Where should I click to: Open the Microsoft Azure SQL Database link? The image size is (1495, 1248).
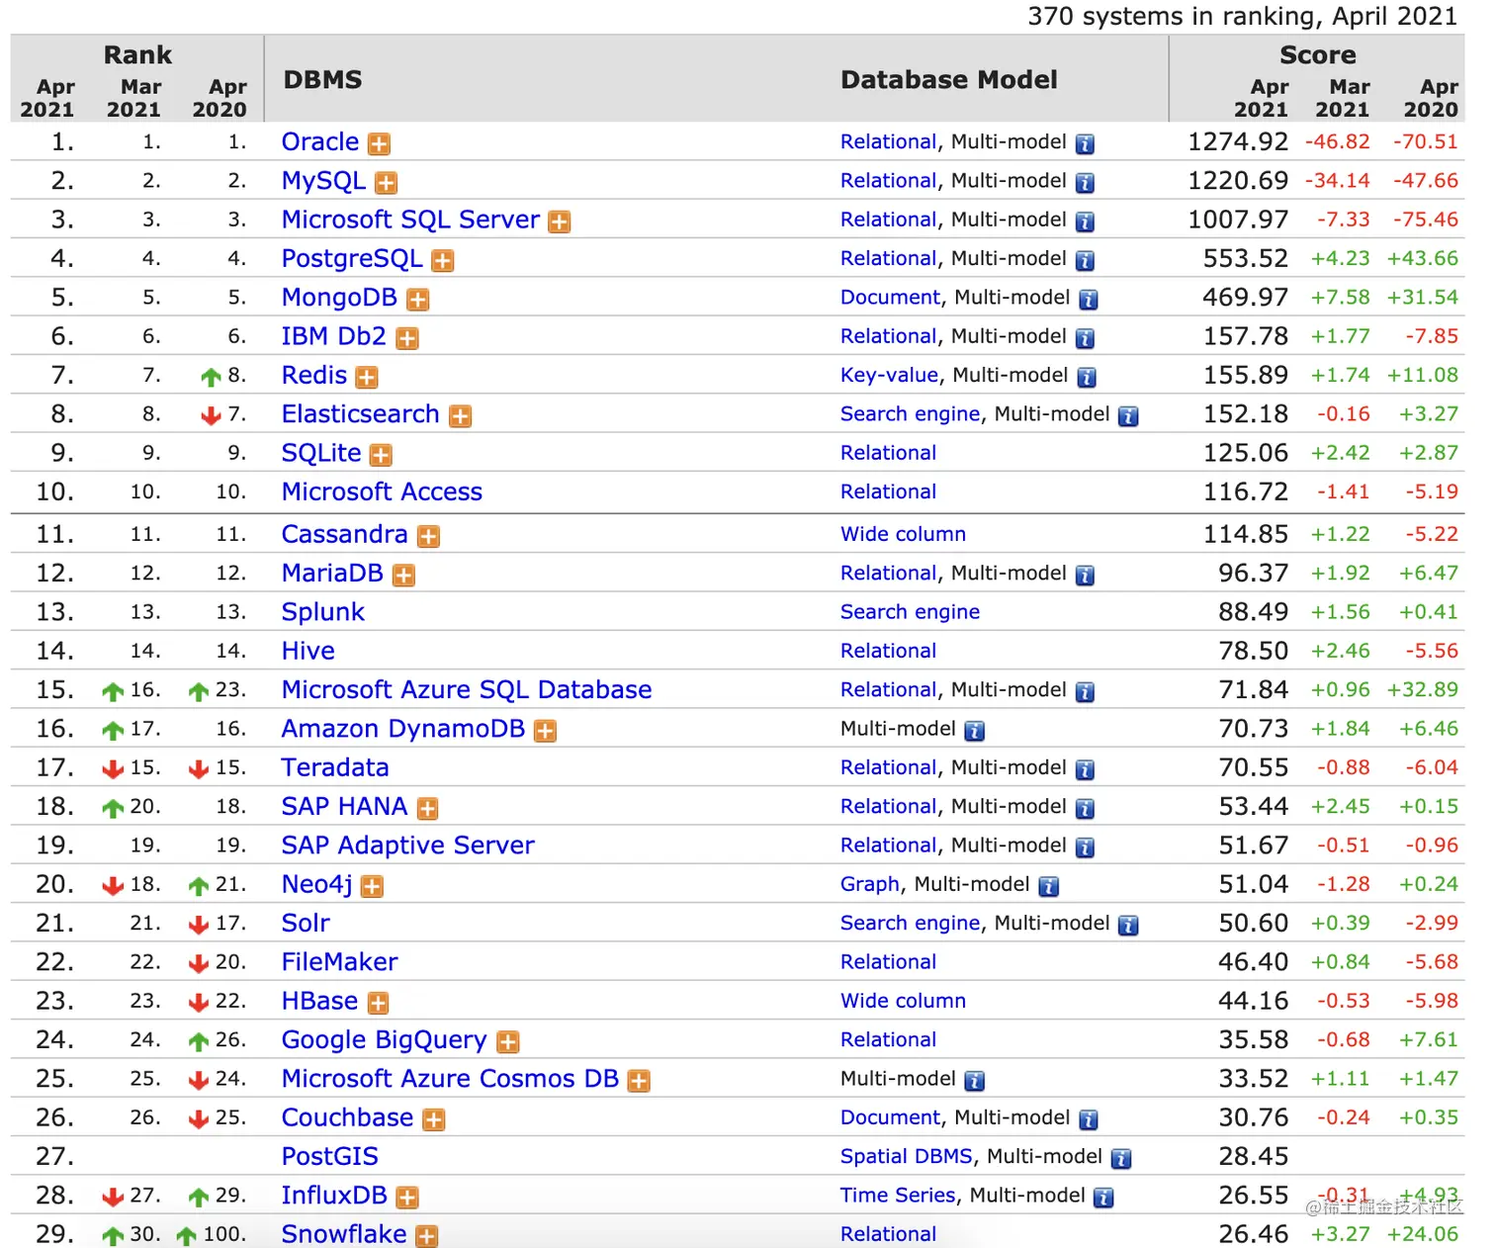pyautogui.click(x=467, y=689)
